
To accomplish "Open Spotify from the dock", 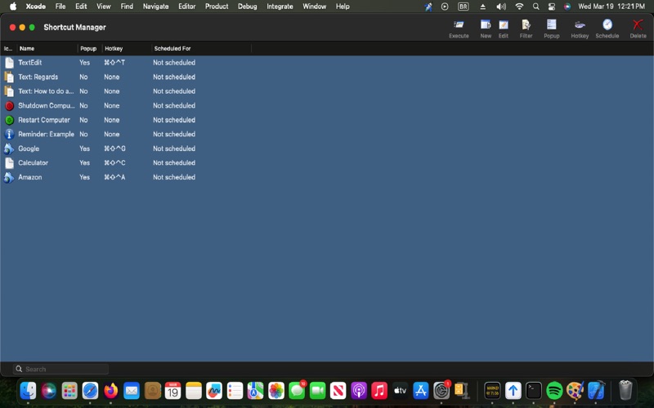I will click(x=554, y=391).
